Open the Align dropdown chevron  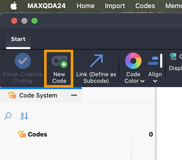pyautogui.click(x=155, y=81)
